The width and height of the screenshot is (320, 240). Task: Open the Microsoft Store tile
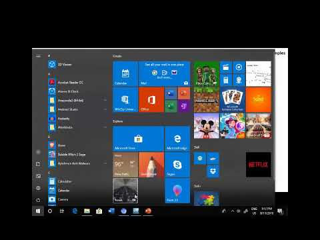(x=138, y=139)
